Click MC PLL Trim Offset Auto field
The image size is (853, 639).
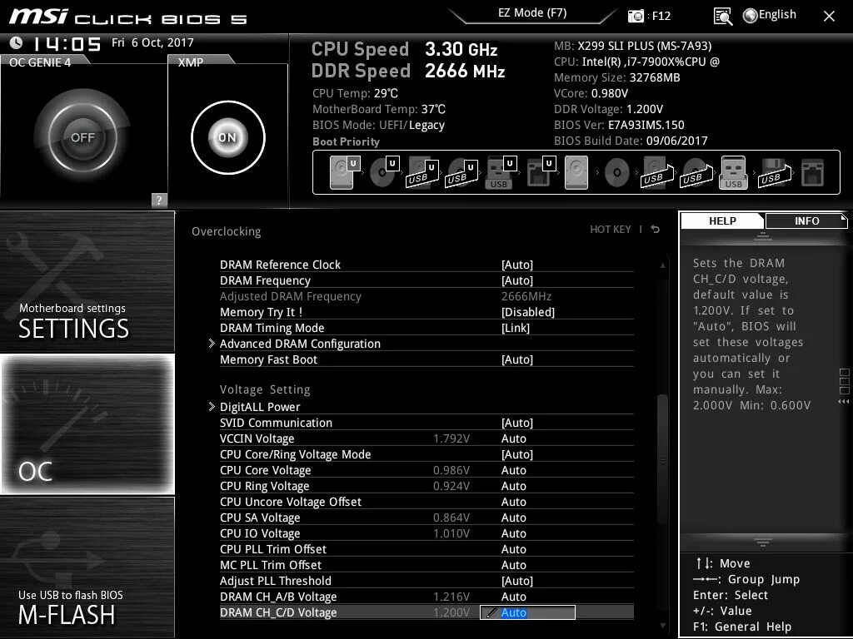tap(513, 565)
